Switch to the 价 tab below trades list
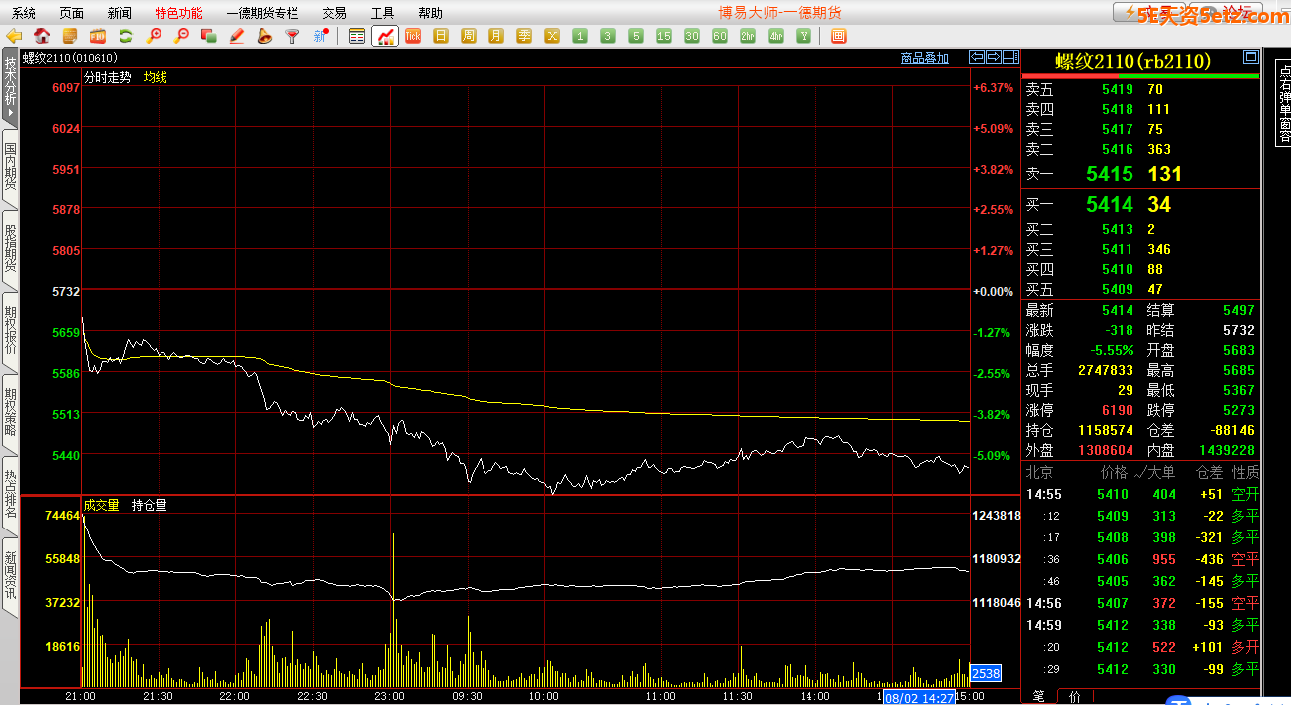 1074,696
